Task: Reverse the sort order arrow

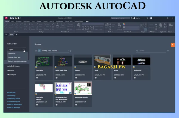Action: (x=71, y=51)
